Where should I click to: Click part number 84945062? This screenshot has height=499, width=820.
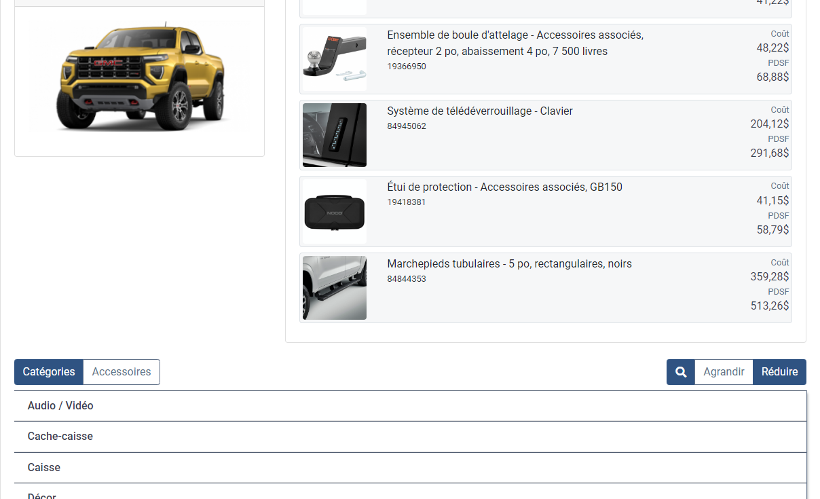pyautogui.click(x=407, y=126)
